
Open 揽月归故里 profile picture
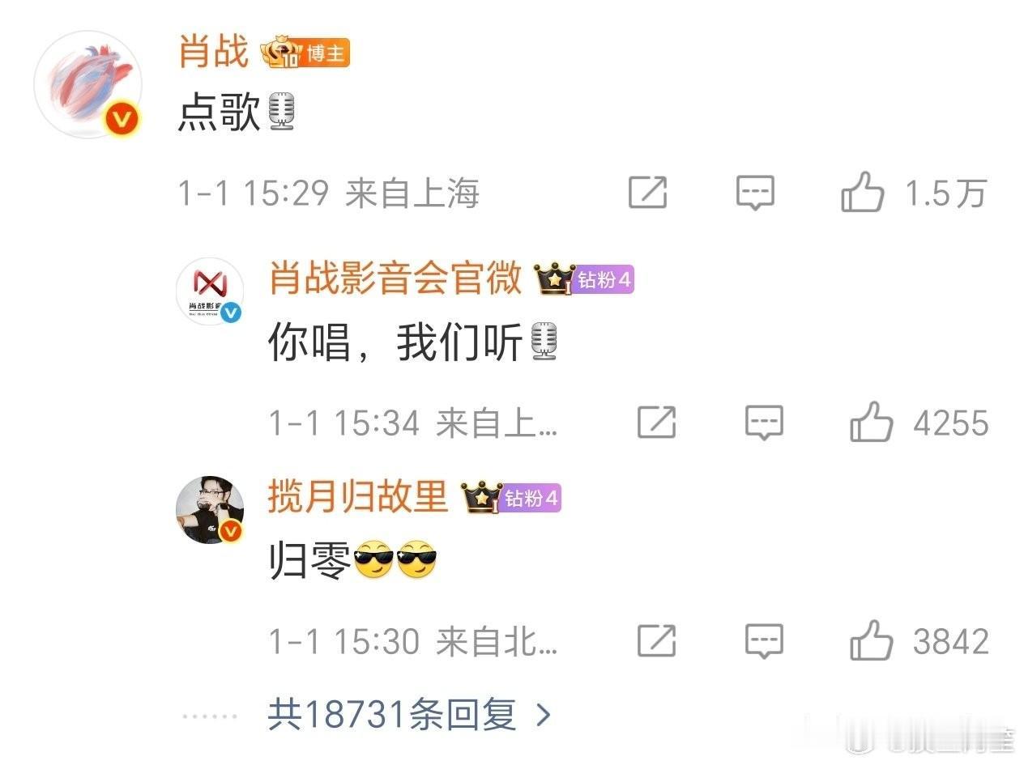(210, 510)
